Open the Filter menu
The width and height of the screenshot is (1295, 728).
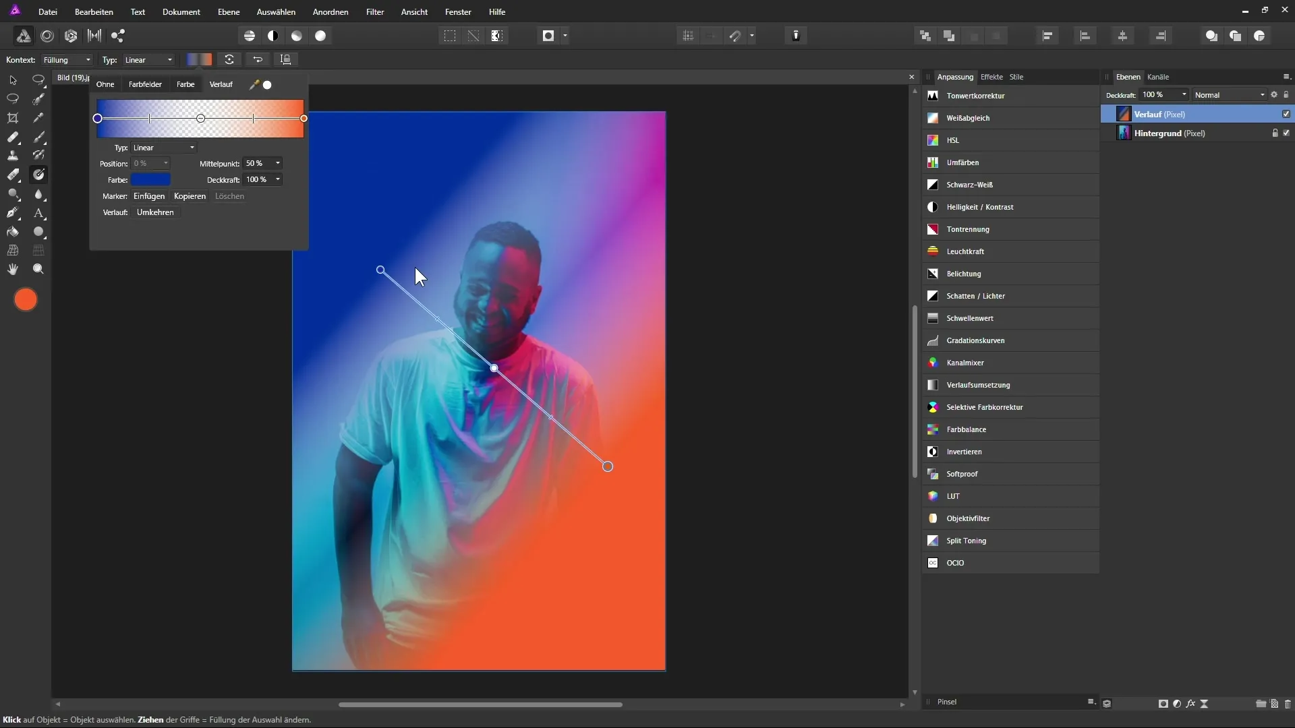click(x=375, y=12)
